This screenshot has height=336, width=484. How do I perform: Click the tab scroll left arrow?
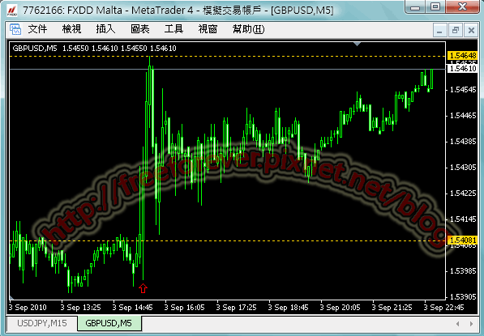[x=458, y=324]
